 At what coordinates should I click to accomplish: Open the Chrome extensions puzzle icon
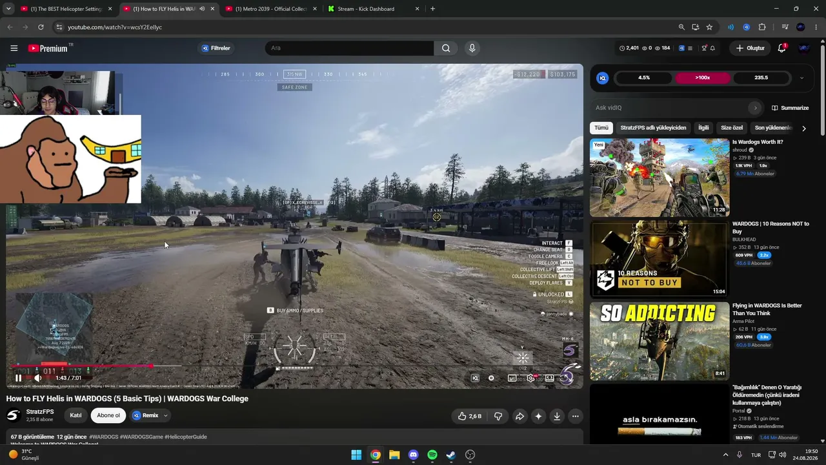tap(762, 27)
